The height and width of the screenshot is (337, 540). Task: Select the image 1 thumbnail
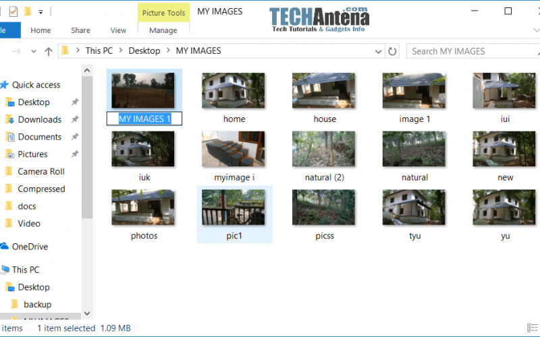[414, 90]
